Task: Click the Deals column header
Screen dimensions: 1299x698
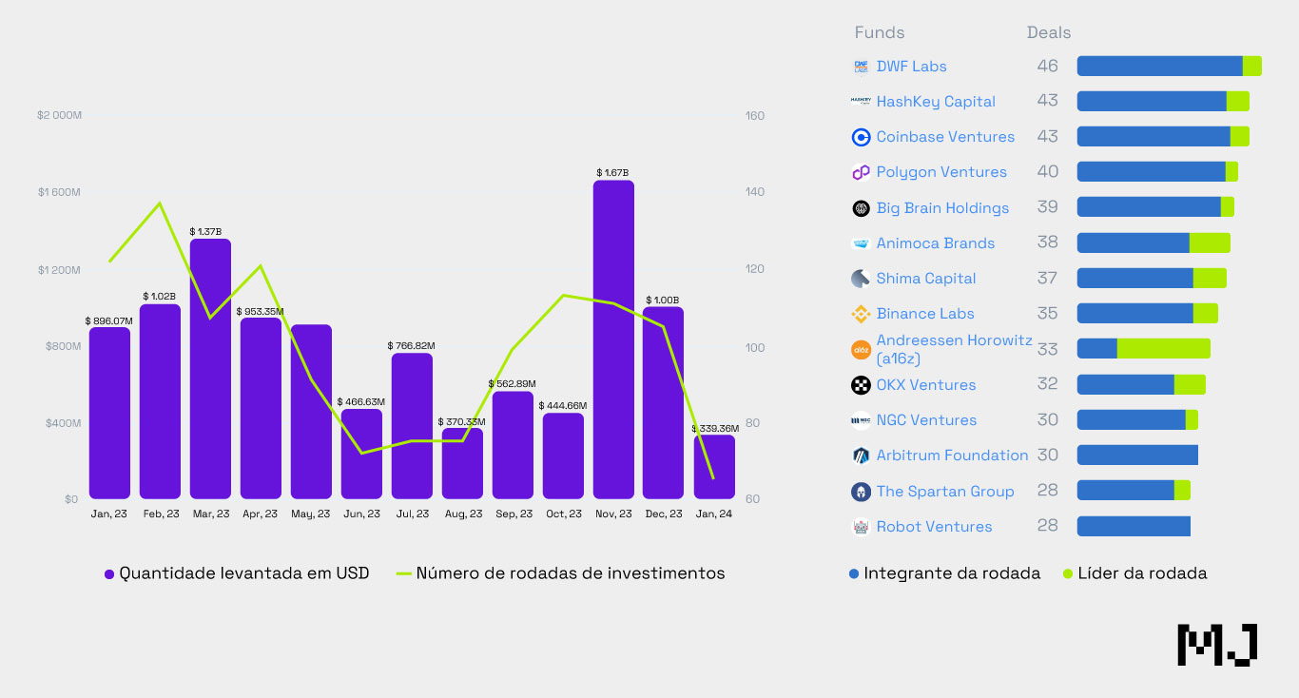Action: (1049, 32)
